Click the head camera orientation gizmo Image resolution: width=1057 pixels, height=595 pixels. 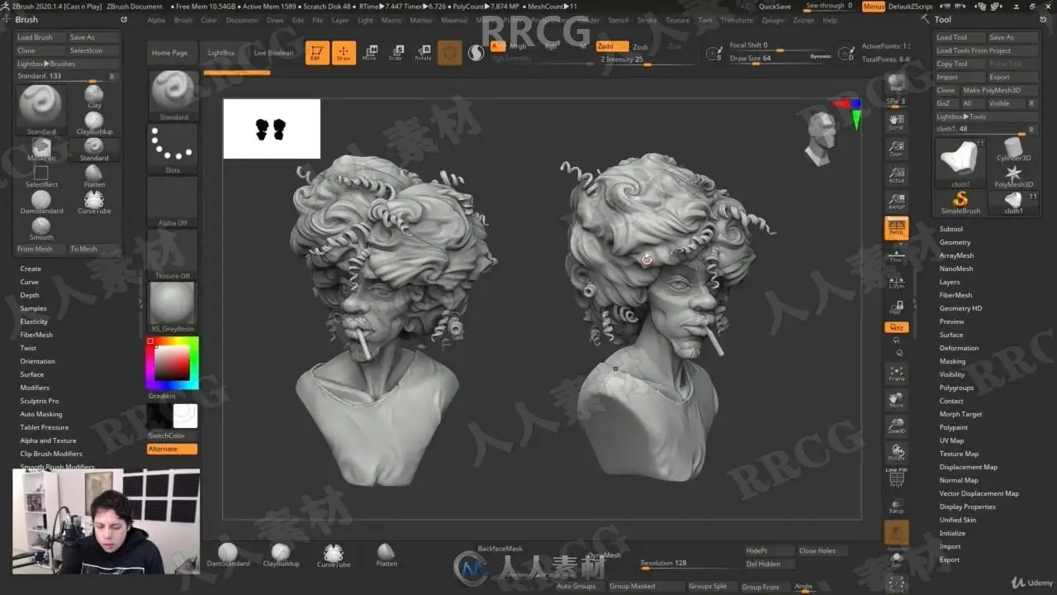coord(822,138)
